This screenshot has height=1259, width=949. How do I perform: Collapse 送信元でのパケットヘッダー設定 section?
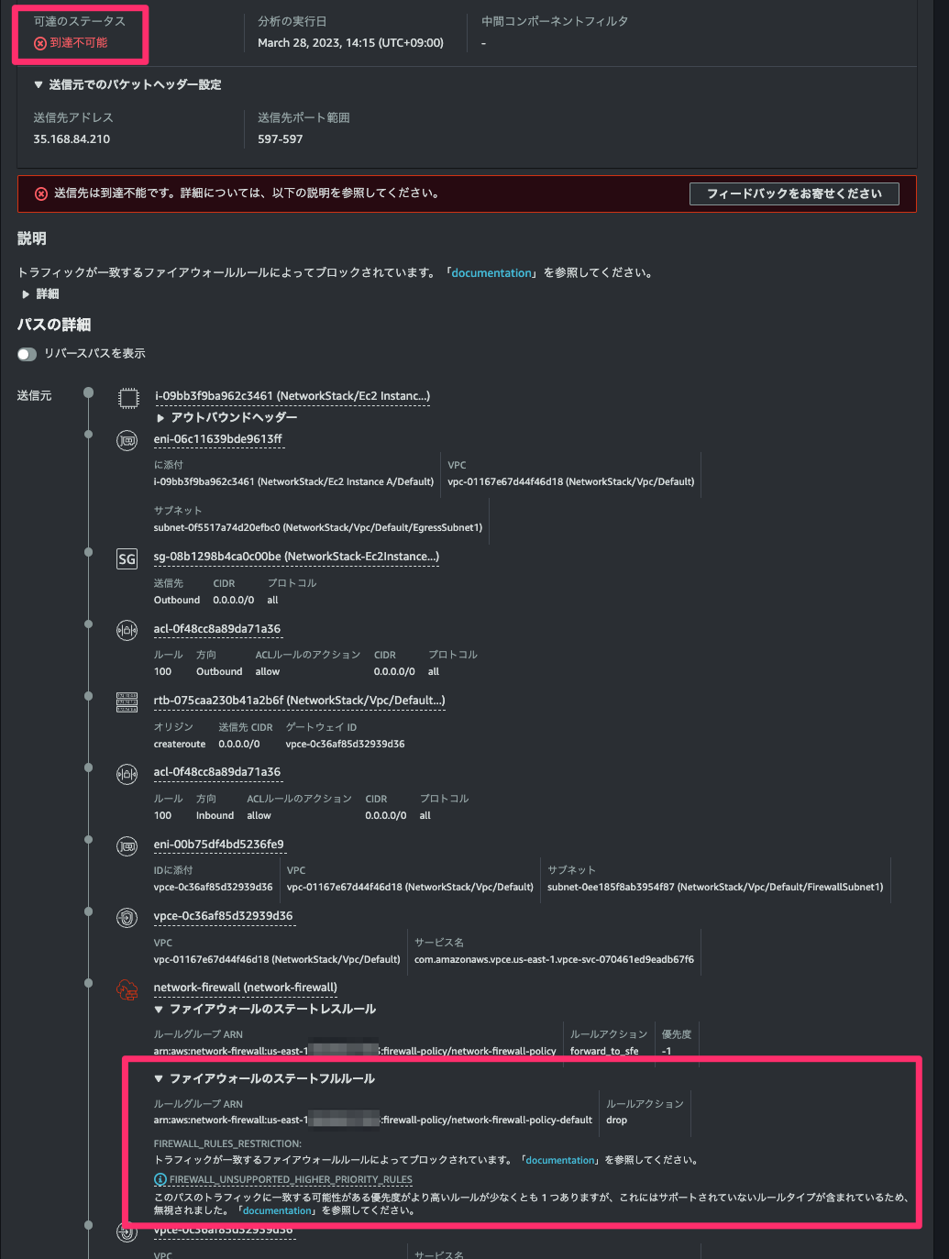[x=39, y=84]
